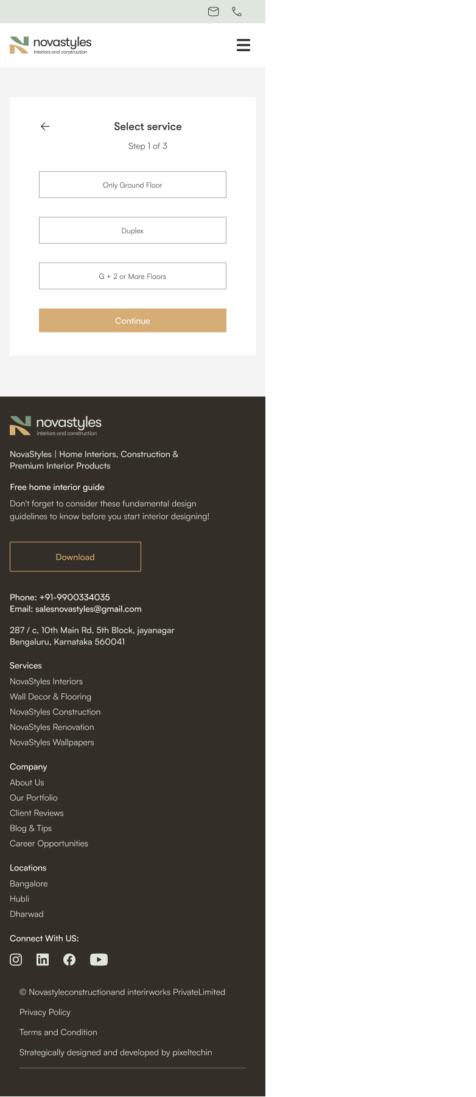Open the hamburger navigation menu

point(243,45)
